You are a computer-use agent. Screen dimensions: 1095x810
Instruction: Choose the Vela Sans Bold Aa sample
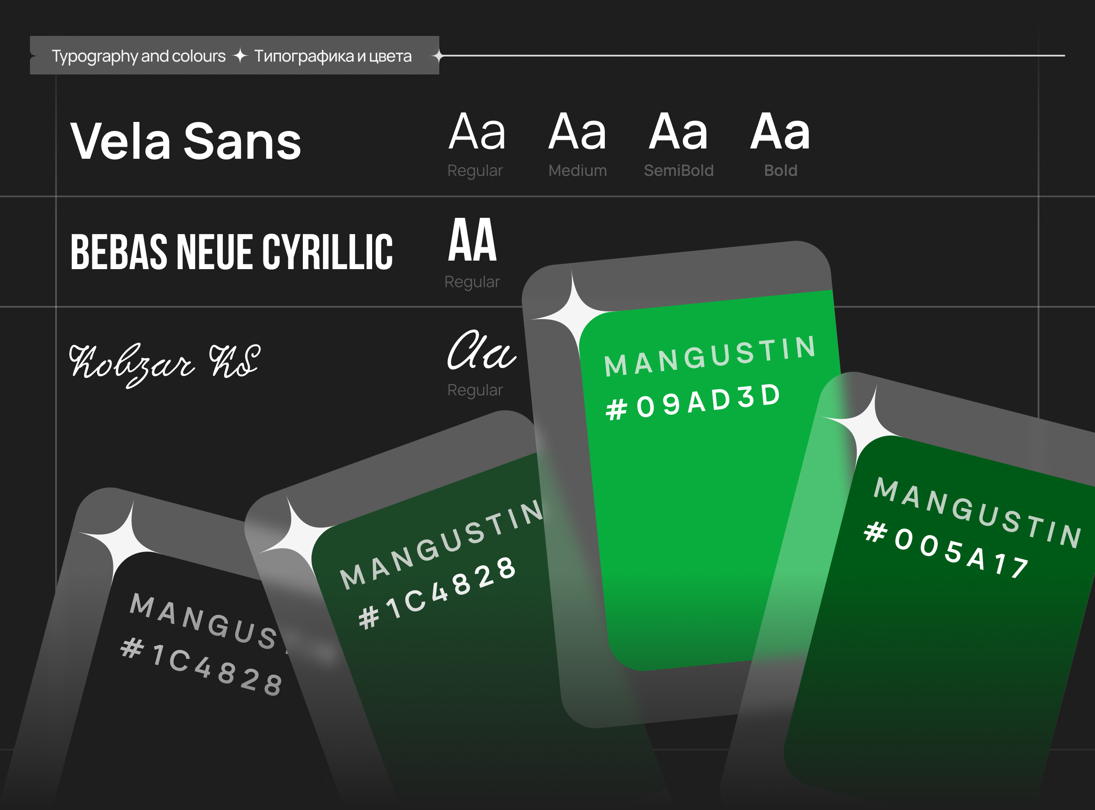pyautogui.click(x=780, y=131)
